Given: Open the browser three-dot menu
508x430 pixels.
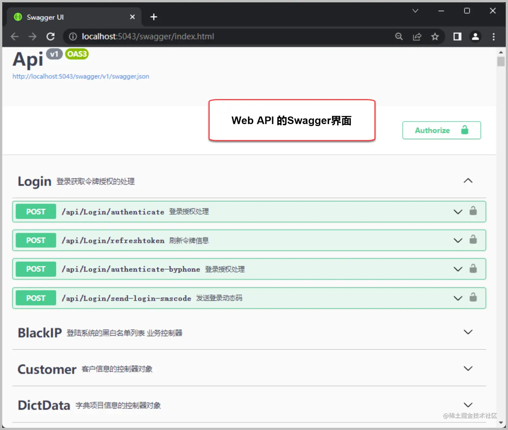Looking at the screenshot, I should point(494,36).
